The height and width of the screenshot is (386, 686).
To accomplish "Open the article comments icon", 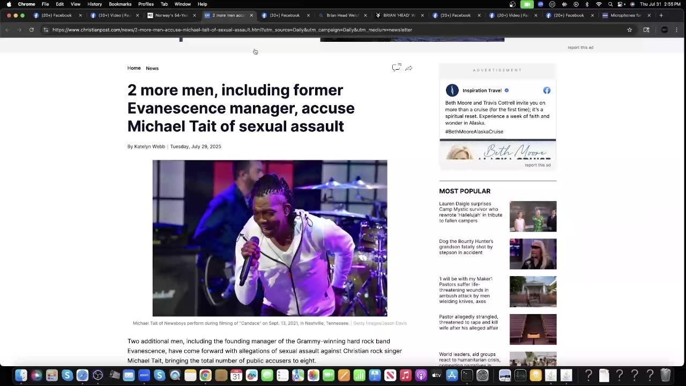I will click(x=396, y=68).
